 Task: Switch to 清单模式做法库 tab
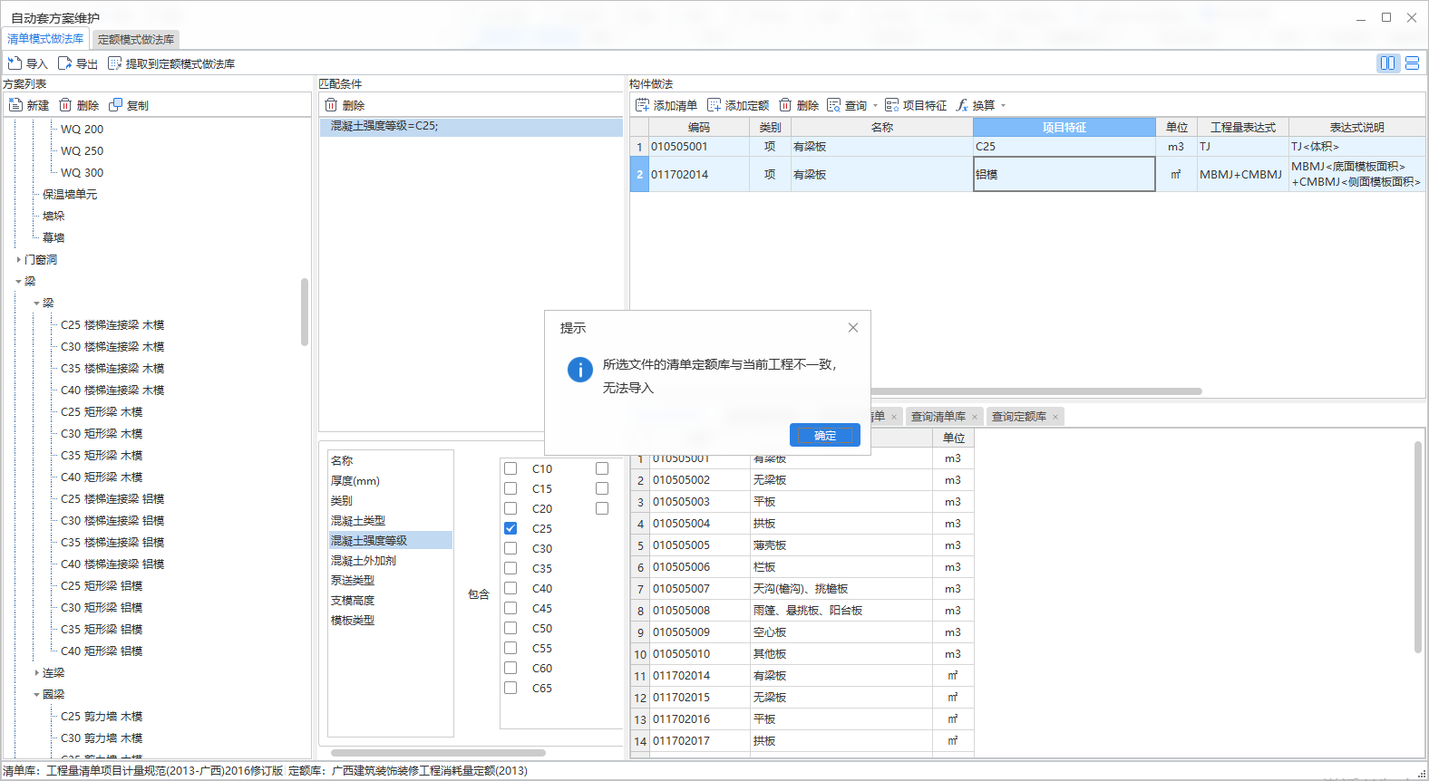(45, 39)
